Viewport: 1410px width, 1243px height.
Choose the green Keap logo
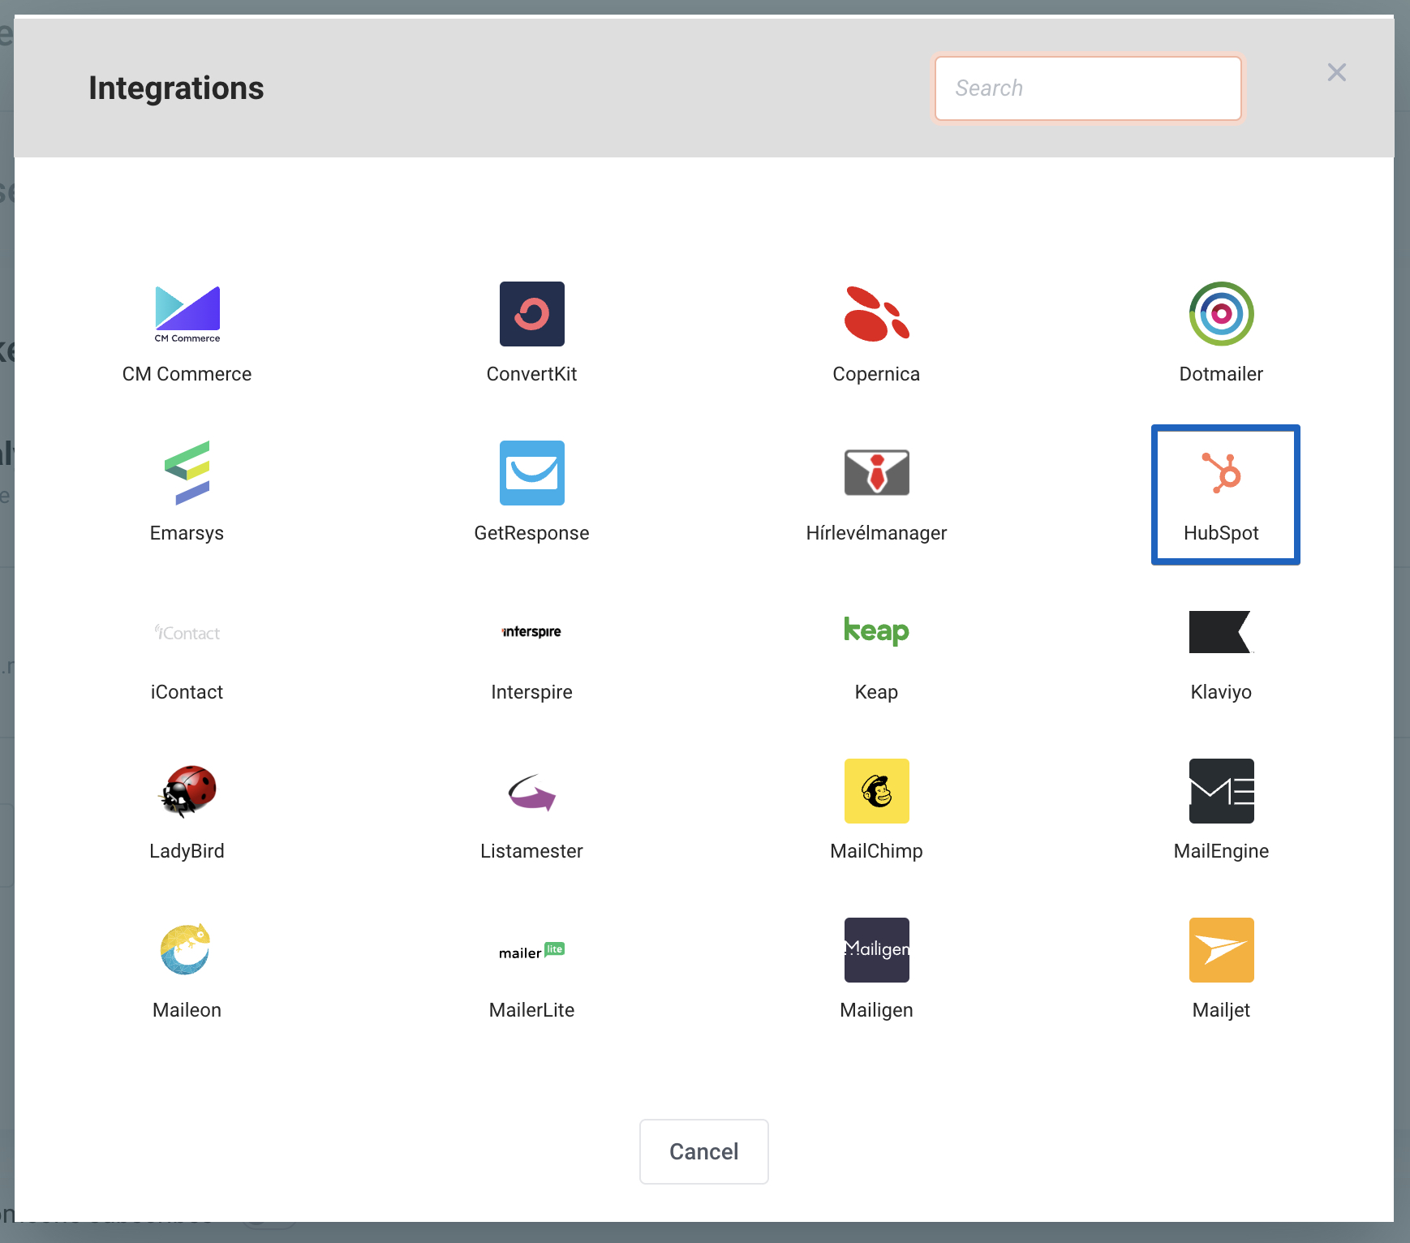point(877,630)
